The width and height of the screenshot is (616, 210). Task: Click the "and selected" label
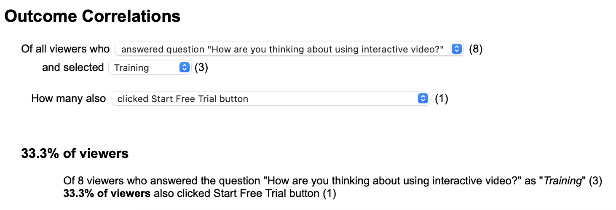pos(73,67)
